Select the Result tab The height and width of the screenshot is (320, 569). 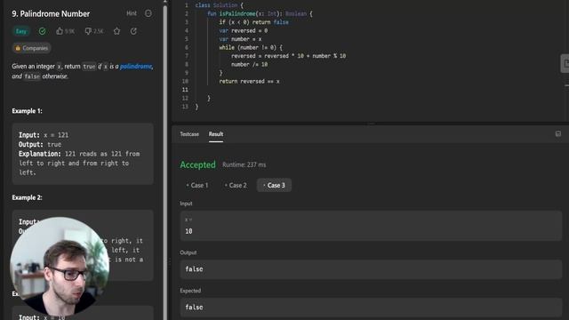[216, 134]
